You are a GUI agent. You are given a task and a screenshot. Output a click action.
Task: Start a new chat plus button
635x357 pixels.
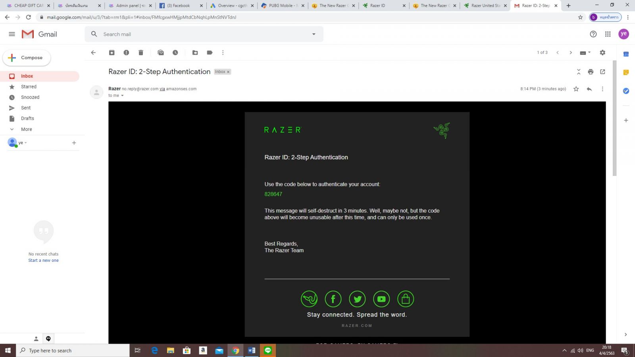point(74,143)
